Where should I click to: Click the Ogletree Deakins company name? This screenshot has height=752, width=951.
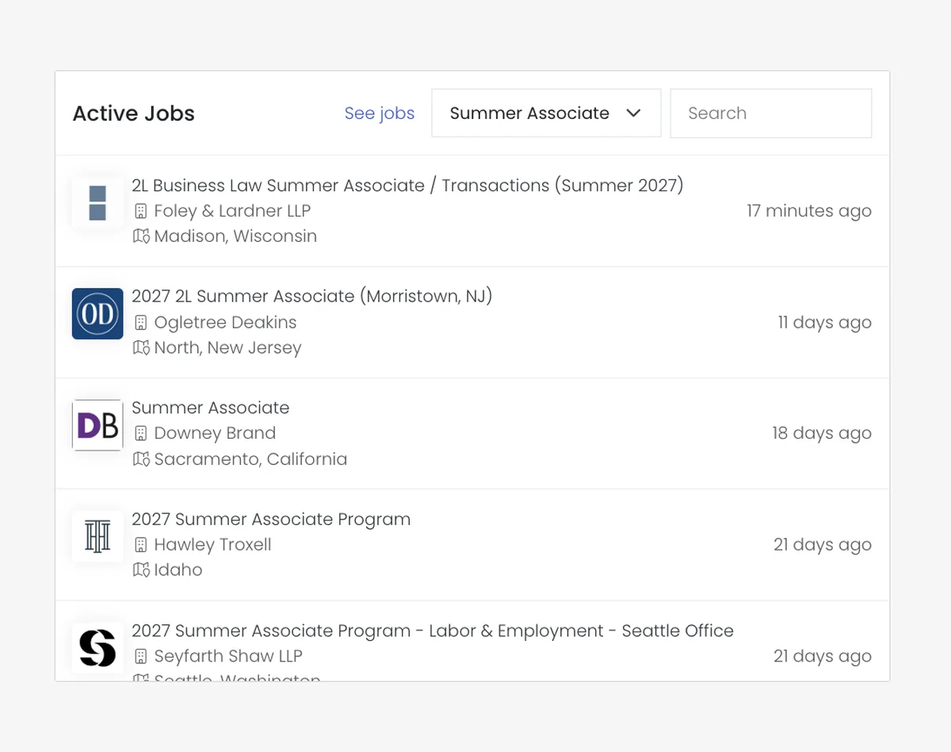[x=225, y=322]
